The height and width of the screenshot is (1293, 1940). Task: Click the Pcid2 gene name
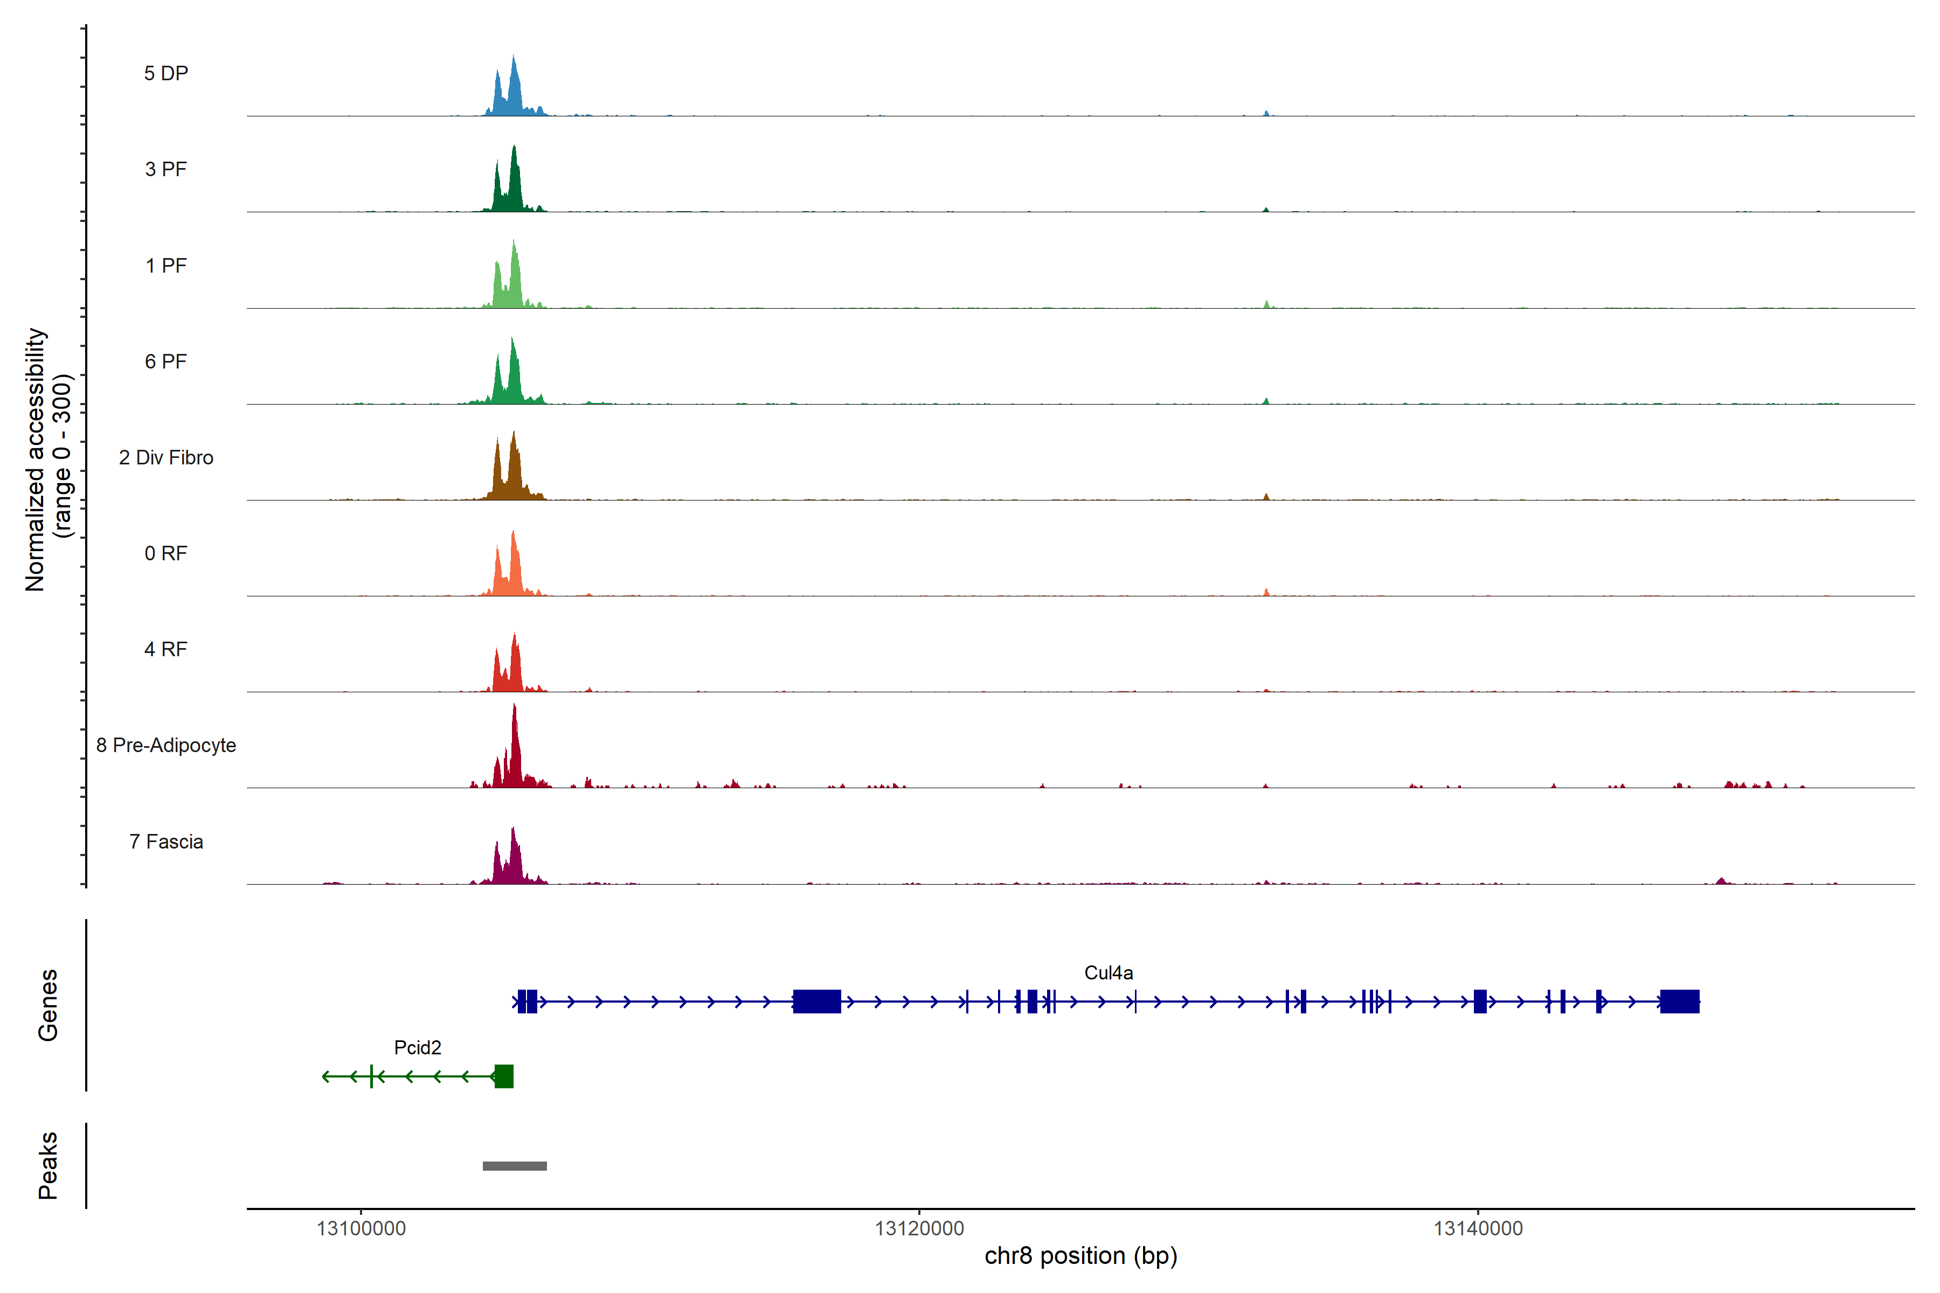pyautogui.click(x=417, y=1047)
